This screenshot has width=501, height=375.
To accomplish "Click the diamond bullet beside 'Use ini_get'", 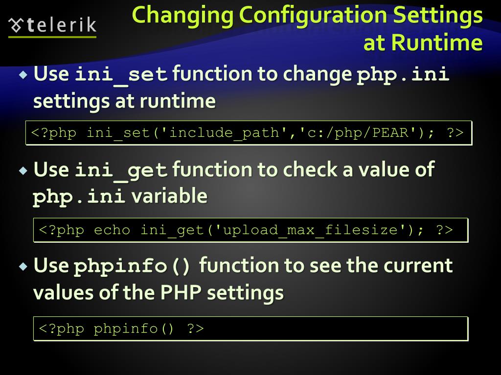I will pos(23,170).
